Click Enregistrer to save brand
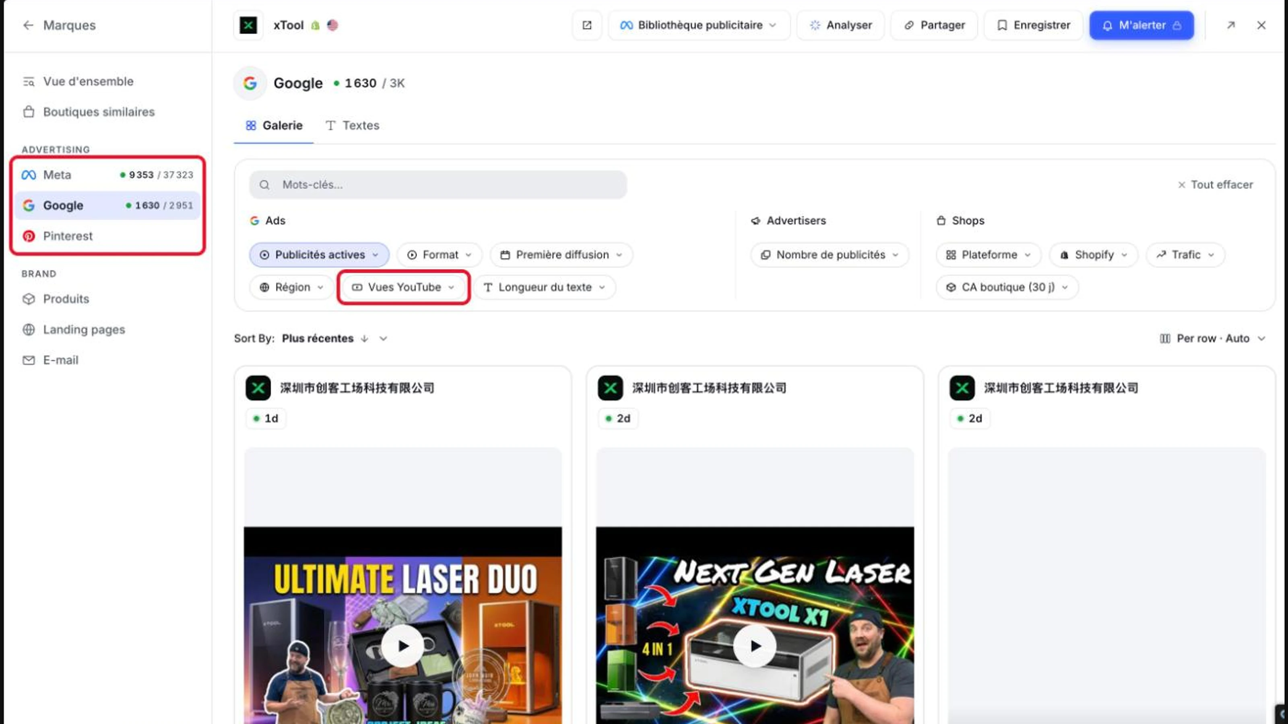 pyautogui.click(x=1034, y=25)
